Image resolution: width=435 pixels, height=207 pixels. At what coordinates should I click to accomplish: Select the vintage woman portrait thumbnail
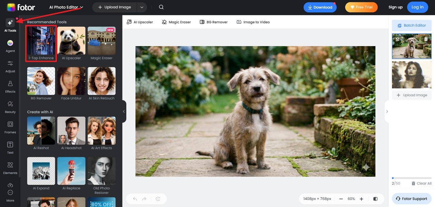pos(412,74)
